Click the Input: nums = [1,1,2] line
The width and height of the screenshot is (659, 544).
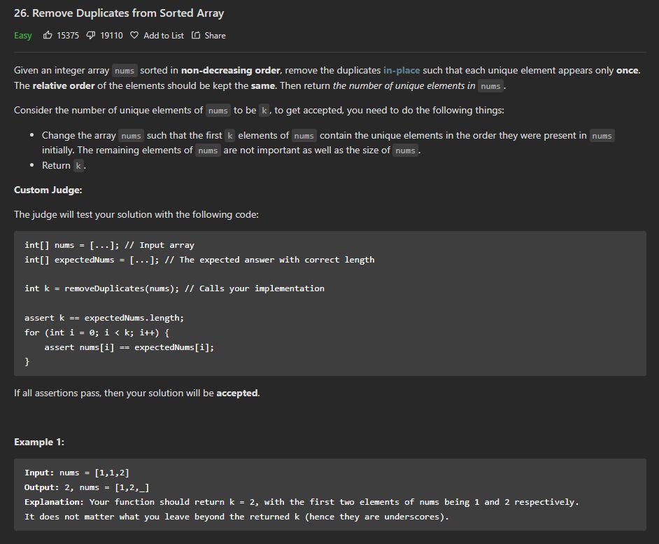pyautogui.click(x=77, y=473)
